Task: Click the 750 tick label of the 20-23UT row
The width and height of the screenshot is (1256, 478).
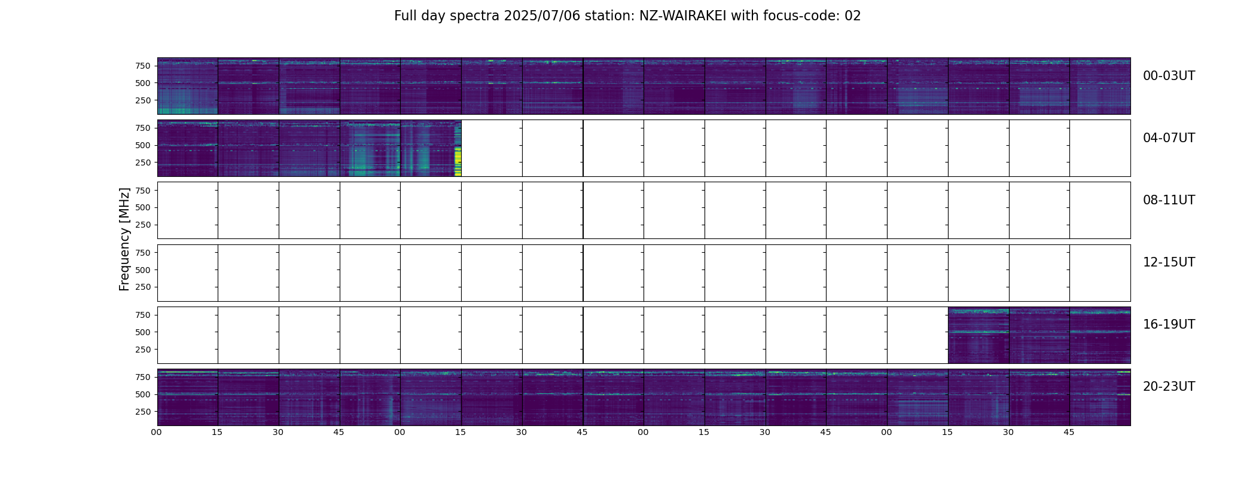Action: (x=143, y=377)
